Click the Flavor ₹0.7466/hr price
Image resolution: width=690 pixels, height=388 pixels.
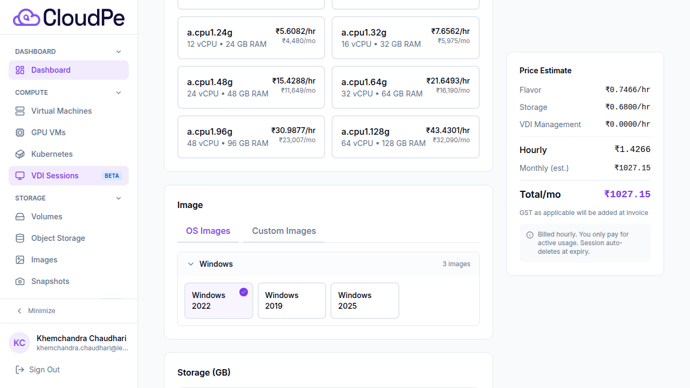pyautogui.click(x=628, y=90)
